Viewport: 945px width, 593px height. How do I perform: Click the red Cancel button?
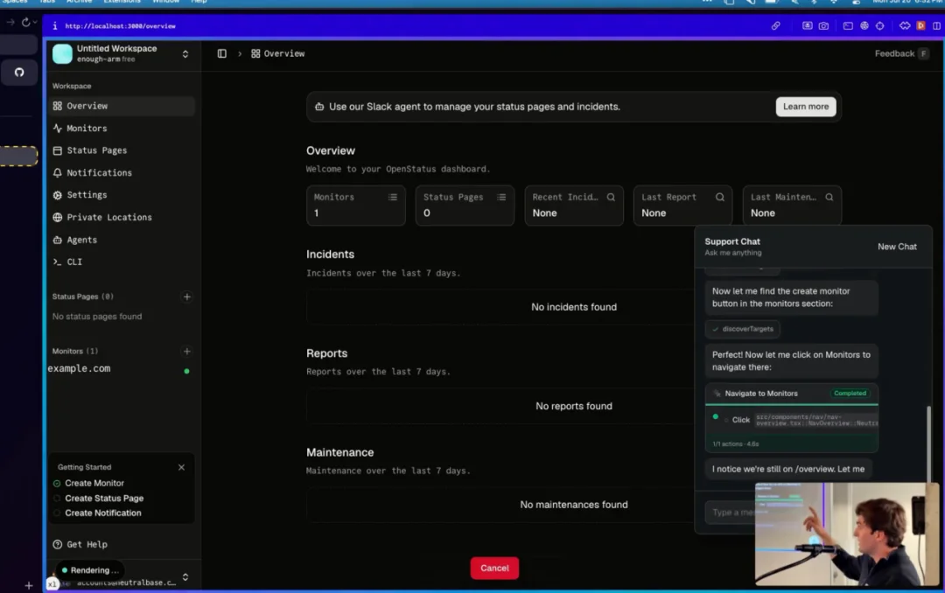click(x=494, y=568)
